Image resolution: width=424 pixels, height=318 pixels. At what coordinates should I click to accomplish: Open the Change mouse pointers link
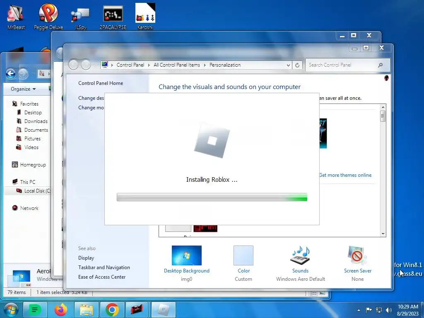(x=91, y=108)
